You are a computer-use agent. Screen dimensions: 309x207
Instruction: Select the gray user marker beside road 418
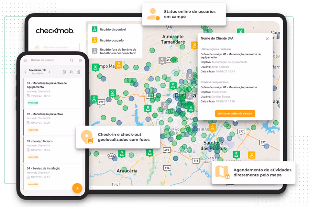[162, 61]
